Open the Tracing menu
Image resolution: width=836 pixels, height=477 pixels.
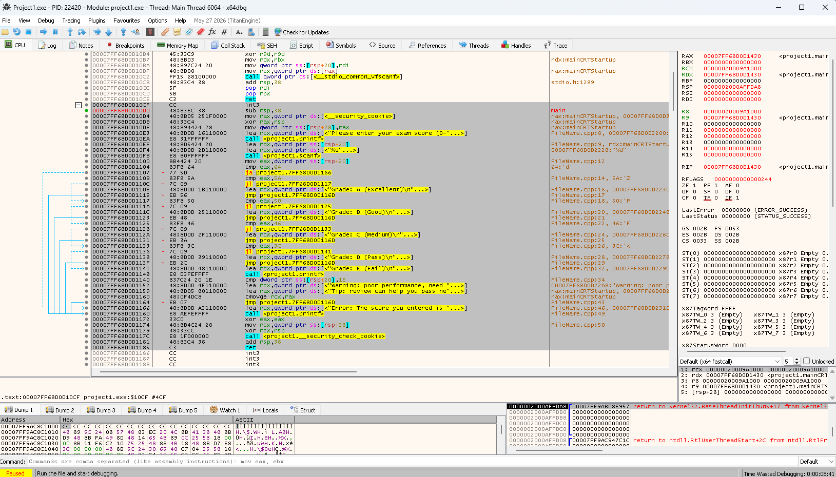(x=71, y=21)
